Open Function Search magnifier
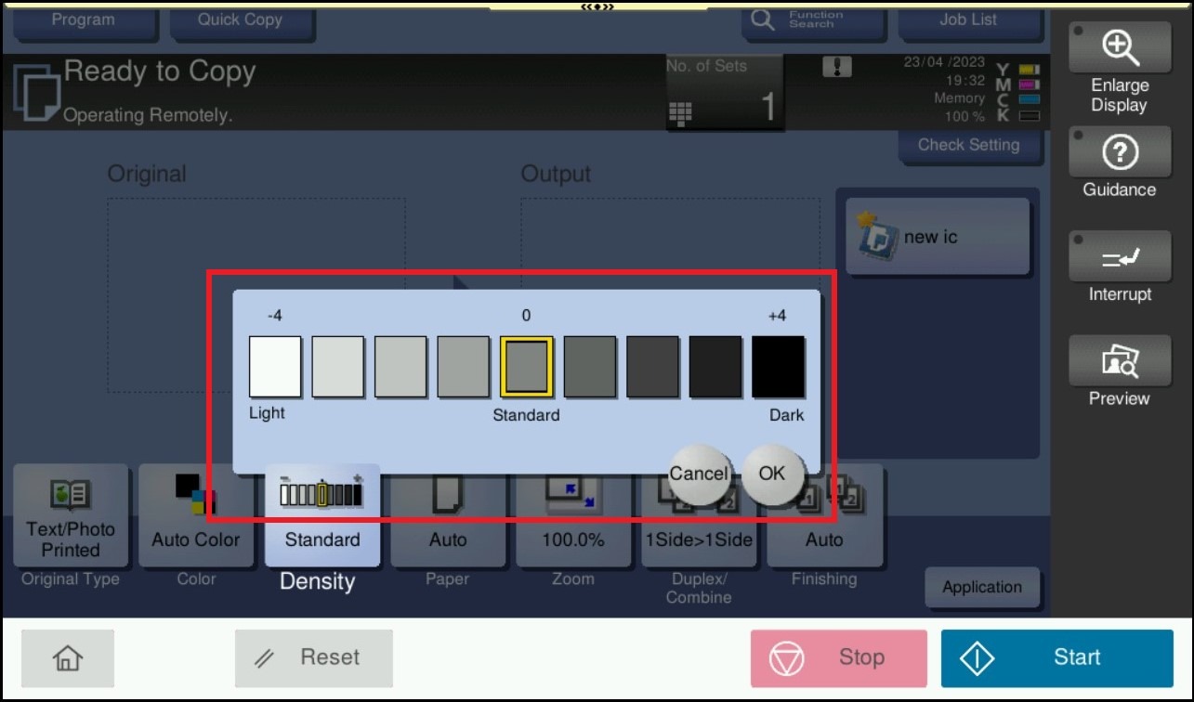This screenshot has width=1194, height=702. [763, 20]
